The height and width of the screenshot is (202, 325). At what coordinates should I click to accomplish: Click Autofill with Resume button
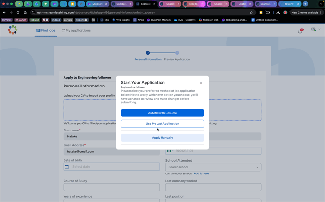pos(162,113)
